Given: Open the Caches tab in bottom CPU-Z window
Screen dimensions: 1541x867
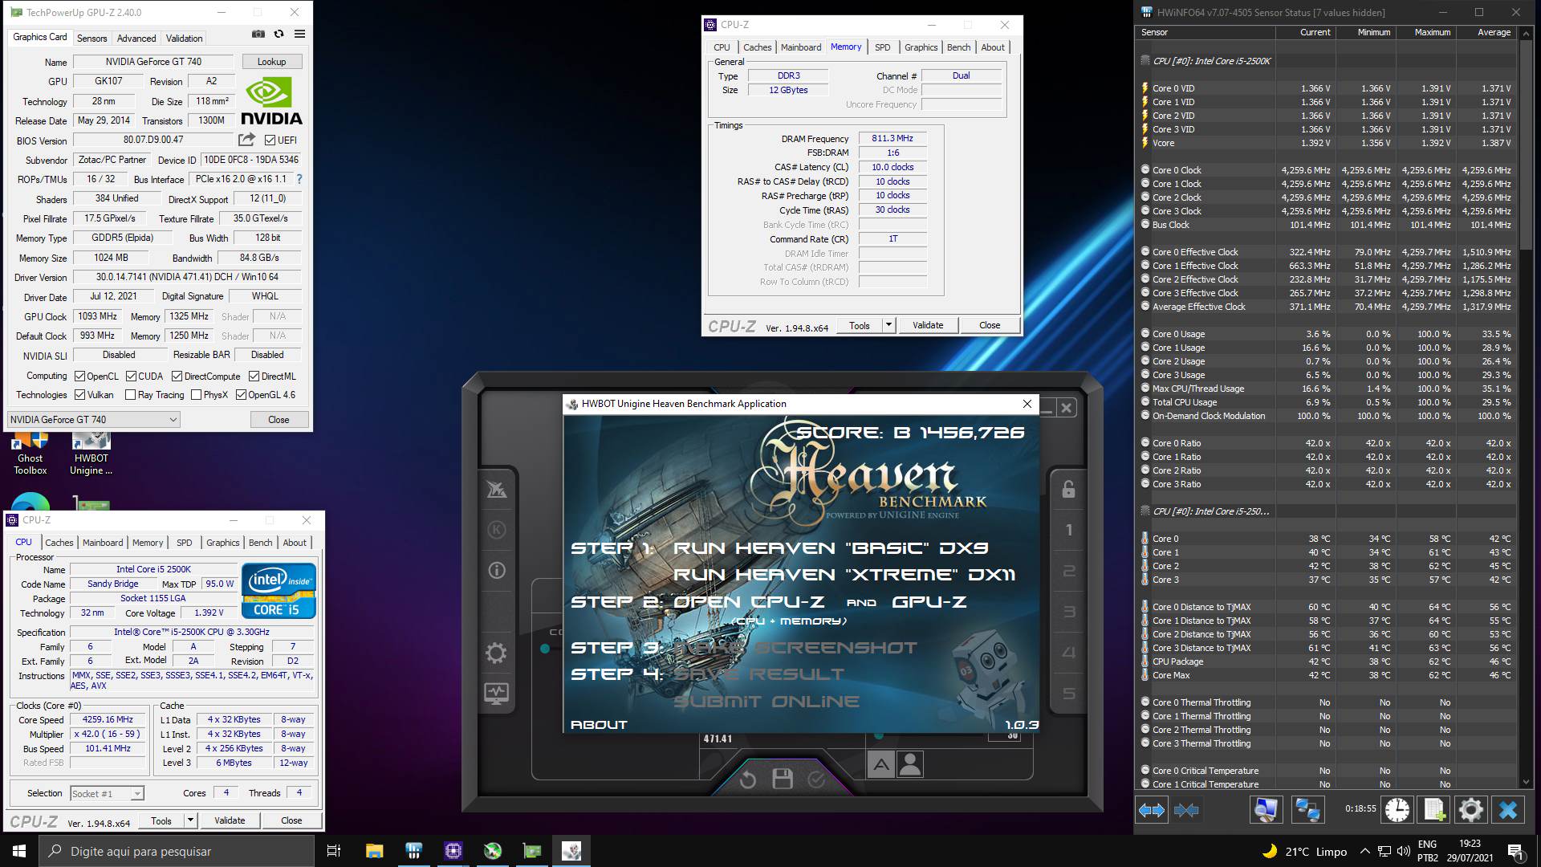Looking at the screenshot, I should (x=59, y=543).
